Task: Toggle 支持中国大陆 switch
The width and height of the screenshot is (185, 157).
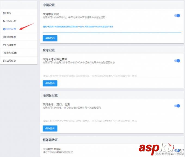Action: click(x=177, y=15)
